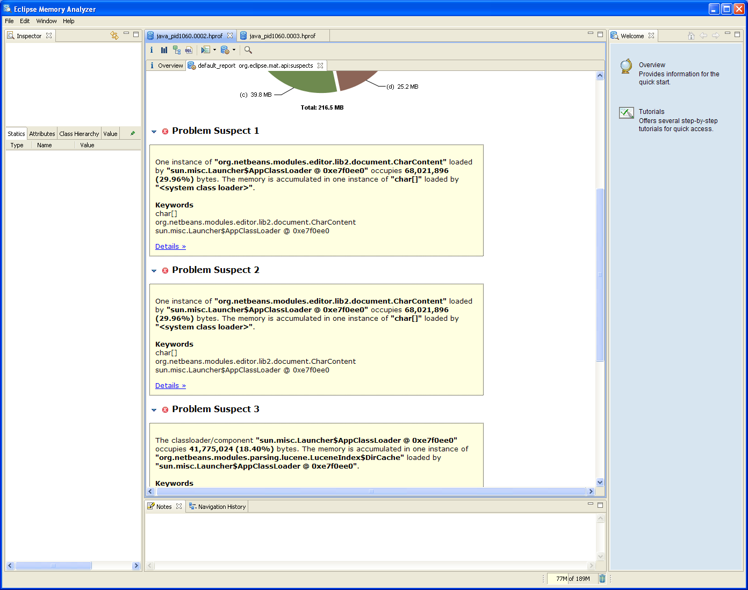Collapse the Problem Suspect 3 section
Screen dimensions: 748x590
click(154, 410)
